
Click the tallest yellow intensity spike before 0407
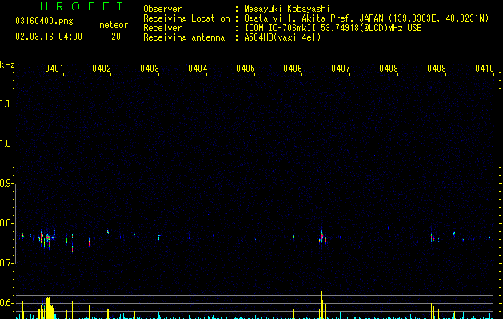coord(321,305)
